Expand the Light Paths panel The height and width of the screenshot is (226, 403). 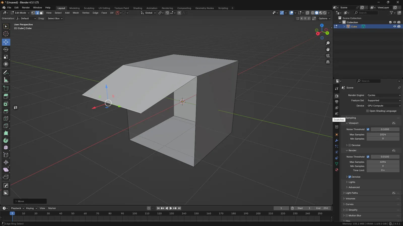coord(352,193)
